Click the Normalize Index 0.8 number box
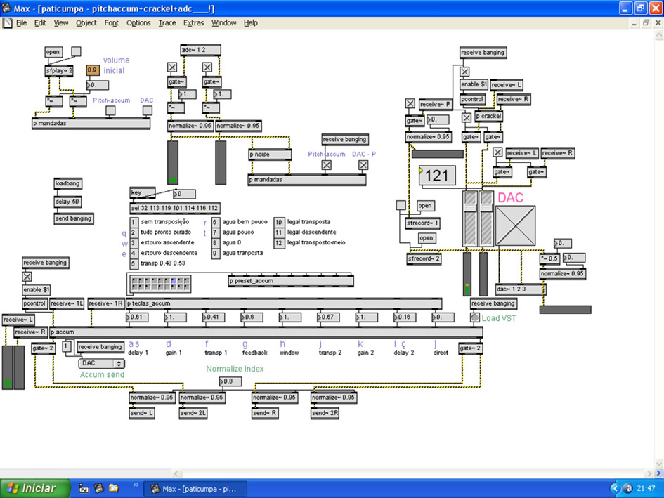Screen dimensions: 664x498 click(230, 381)
